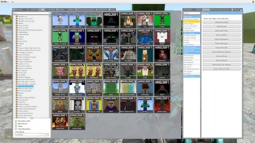Expand the bottom blue section in utilities list

tap(192, 76)
